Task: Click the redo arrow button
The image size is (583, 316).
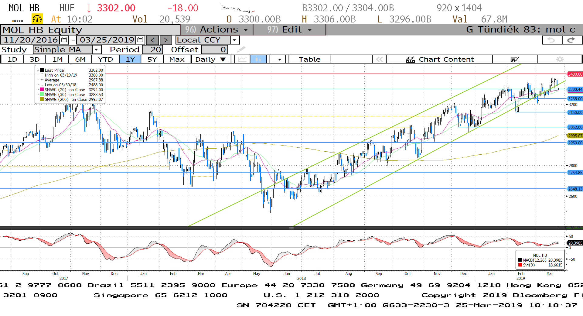Action: [572, 40]
